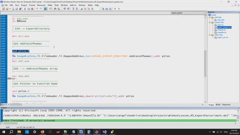
Task: Switch to the Resources tab
Action: 226,105
